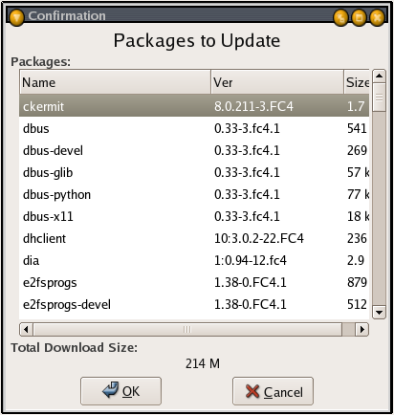This screenshot has height=415, width=394.
Task: Select the dbus-python package row
Action: [194, 194]
